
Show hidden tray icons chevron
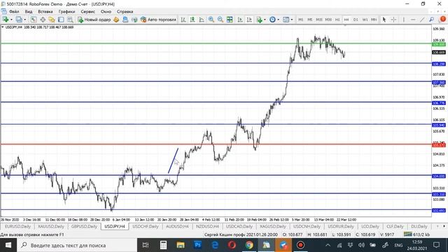328,245
